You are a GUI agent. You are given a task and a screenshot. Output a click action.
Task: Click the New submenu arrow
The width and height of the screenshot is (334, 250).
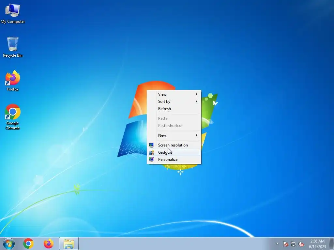pyautogui.click(x=197, y=135)
